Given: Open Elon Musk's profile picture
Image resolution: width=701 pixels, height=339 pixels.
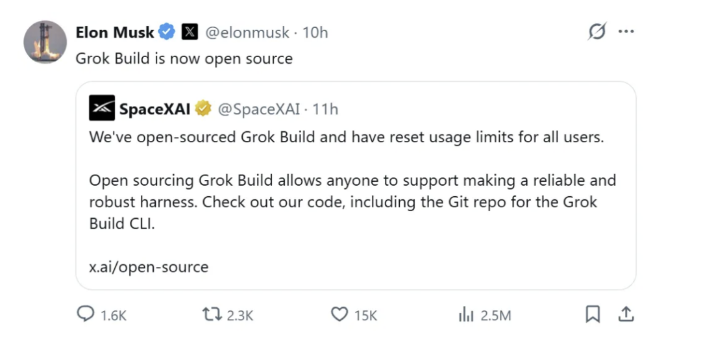Looking at the screenshot, I should coord(45,42).
